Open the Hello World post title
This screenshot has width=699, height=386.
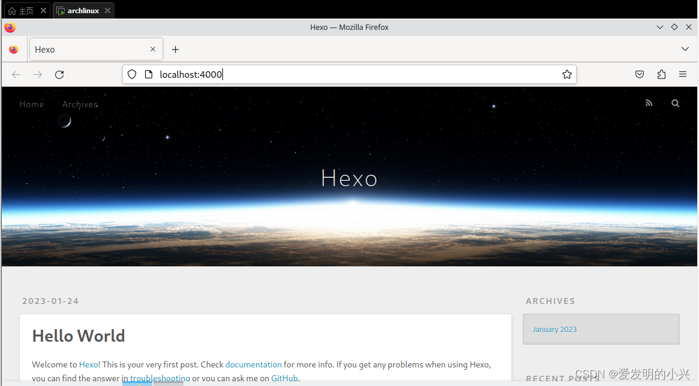click(79, 336)
